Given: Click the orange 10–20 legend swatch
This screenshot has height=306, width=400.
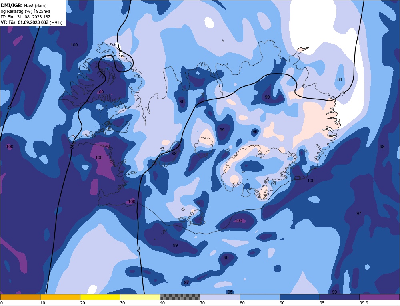Looking at the screenshot, I should coord(60,297).
